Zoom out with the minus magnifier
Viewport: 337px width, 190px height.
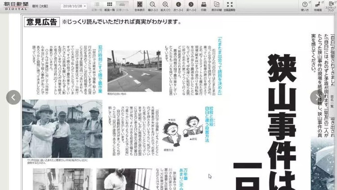[153, 6]
